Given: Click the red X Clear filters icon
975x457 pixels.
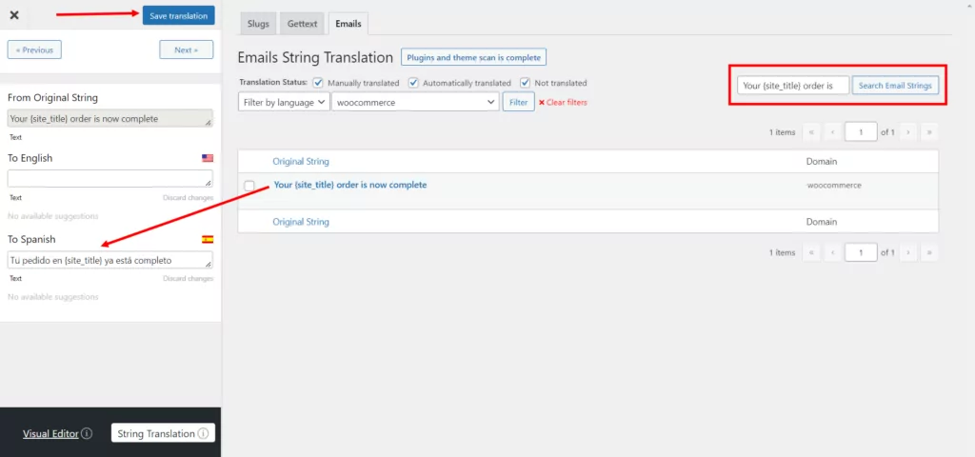Looking at the screenshot, I should [542, 103].
